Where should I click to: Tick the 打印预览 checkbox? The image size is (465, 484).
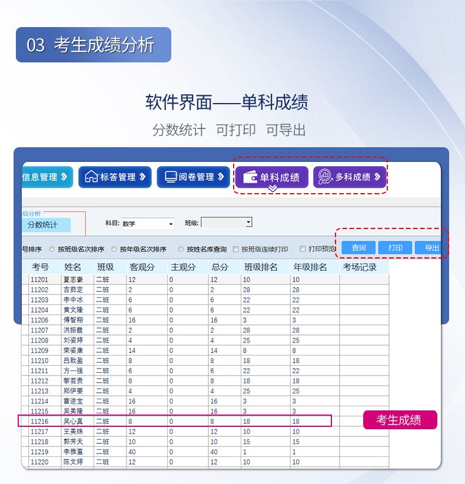[303, 249]
